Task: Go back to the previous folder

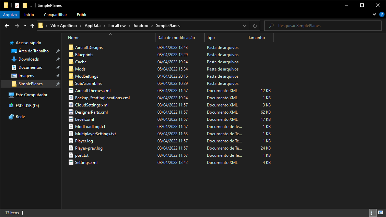Action: 7,26
